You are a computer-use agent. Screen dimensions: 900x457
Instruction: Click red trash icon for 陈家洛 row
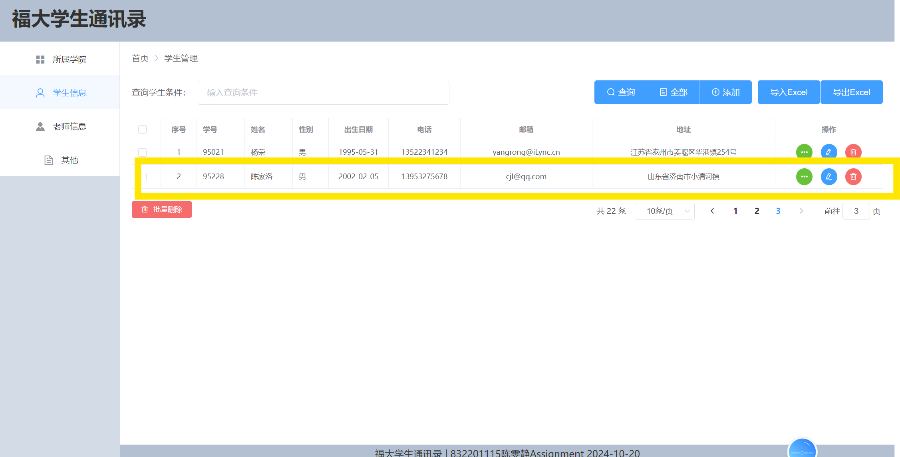tap(853, 176)
